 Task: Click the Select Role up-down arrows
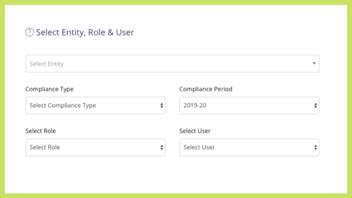[x=162, y=147]
